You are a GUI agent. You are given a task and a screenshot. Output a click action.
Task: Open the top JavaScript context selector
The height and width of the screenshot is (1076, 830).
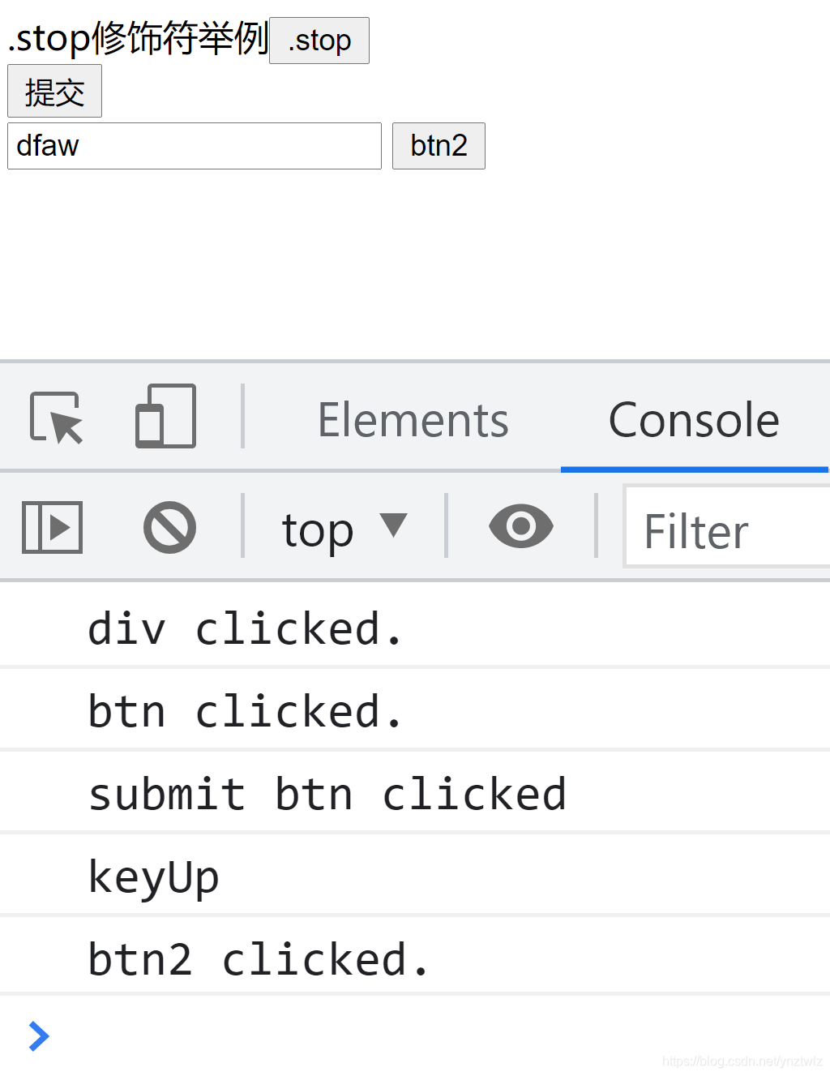click(344, 529)
